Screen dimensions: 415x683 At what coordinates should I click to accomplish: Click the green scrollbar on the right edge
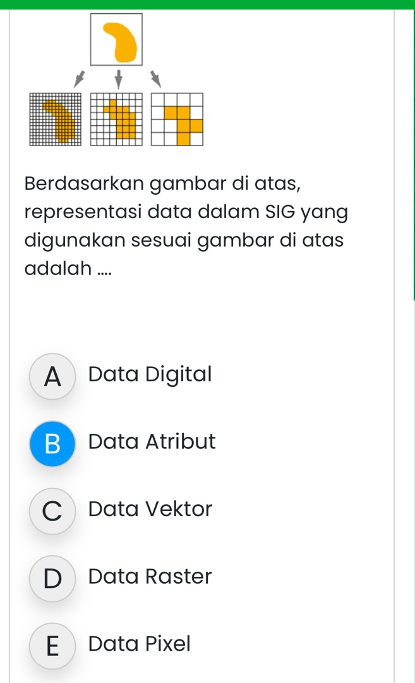point(412,152)
